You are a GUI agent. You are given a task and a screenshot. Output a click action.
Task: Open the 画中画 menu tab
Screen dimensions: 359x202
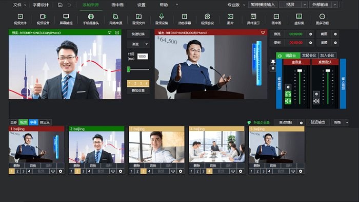click(117, 5)
